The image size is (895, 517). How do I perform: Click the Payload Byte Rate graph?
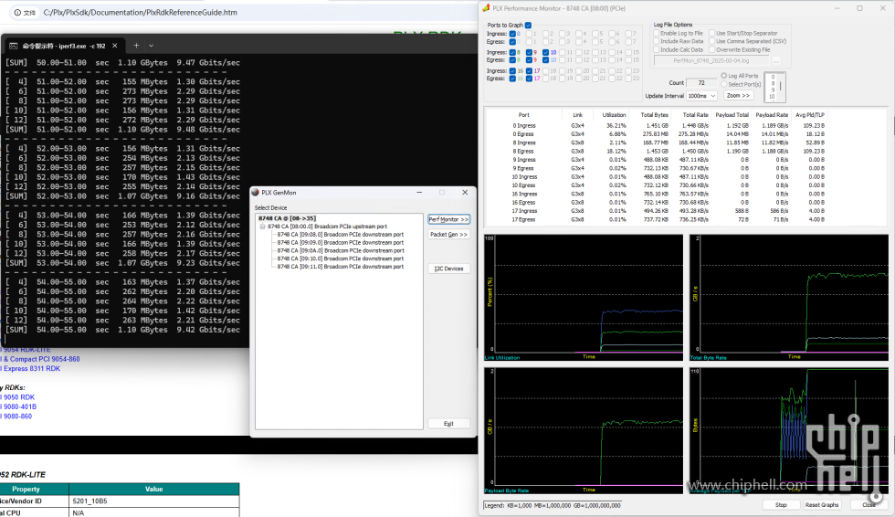pyautogui.click(x=584, y=430)
